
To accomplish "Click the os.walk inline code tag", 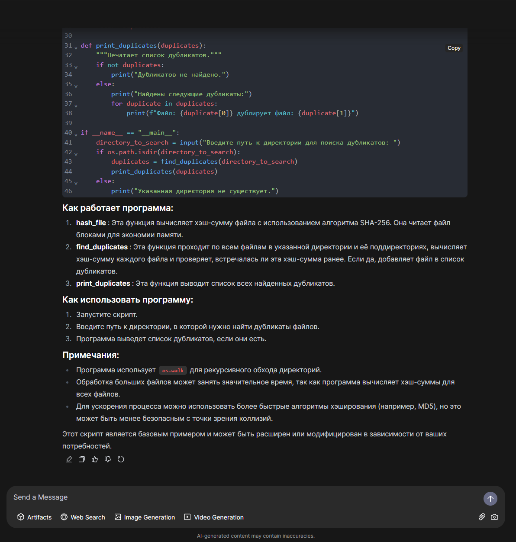I will tap(173, 371).
